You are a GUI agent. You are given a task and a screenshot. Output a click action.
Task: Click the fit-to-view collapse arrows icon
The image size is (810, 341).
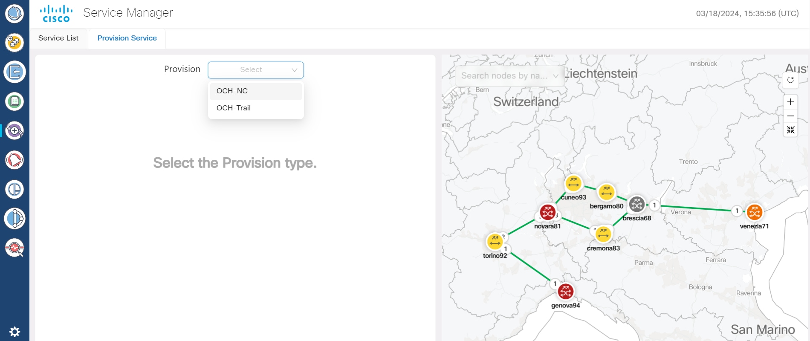[790, 130]
